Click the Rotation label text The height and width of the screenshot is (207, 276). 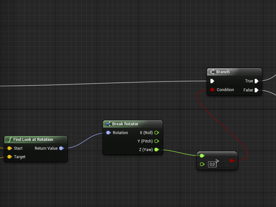tap(120, 133)
